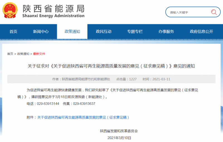
Task: Click 政策通知 in the breadcrumb trail
Action: [x=23, y=54]
